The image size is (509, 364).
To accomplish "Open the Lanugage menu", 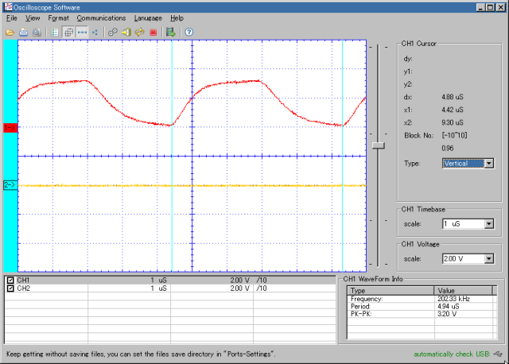I will [x=148, y=18].
